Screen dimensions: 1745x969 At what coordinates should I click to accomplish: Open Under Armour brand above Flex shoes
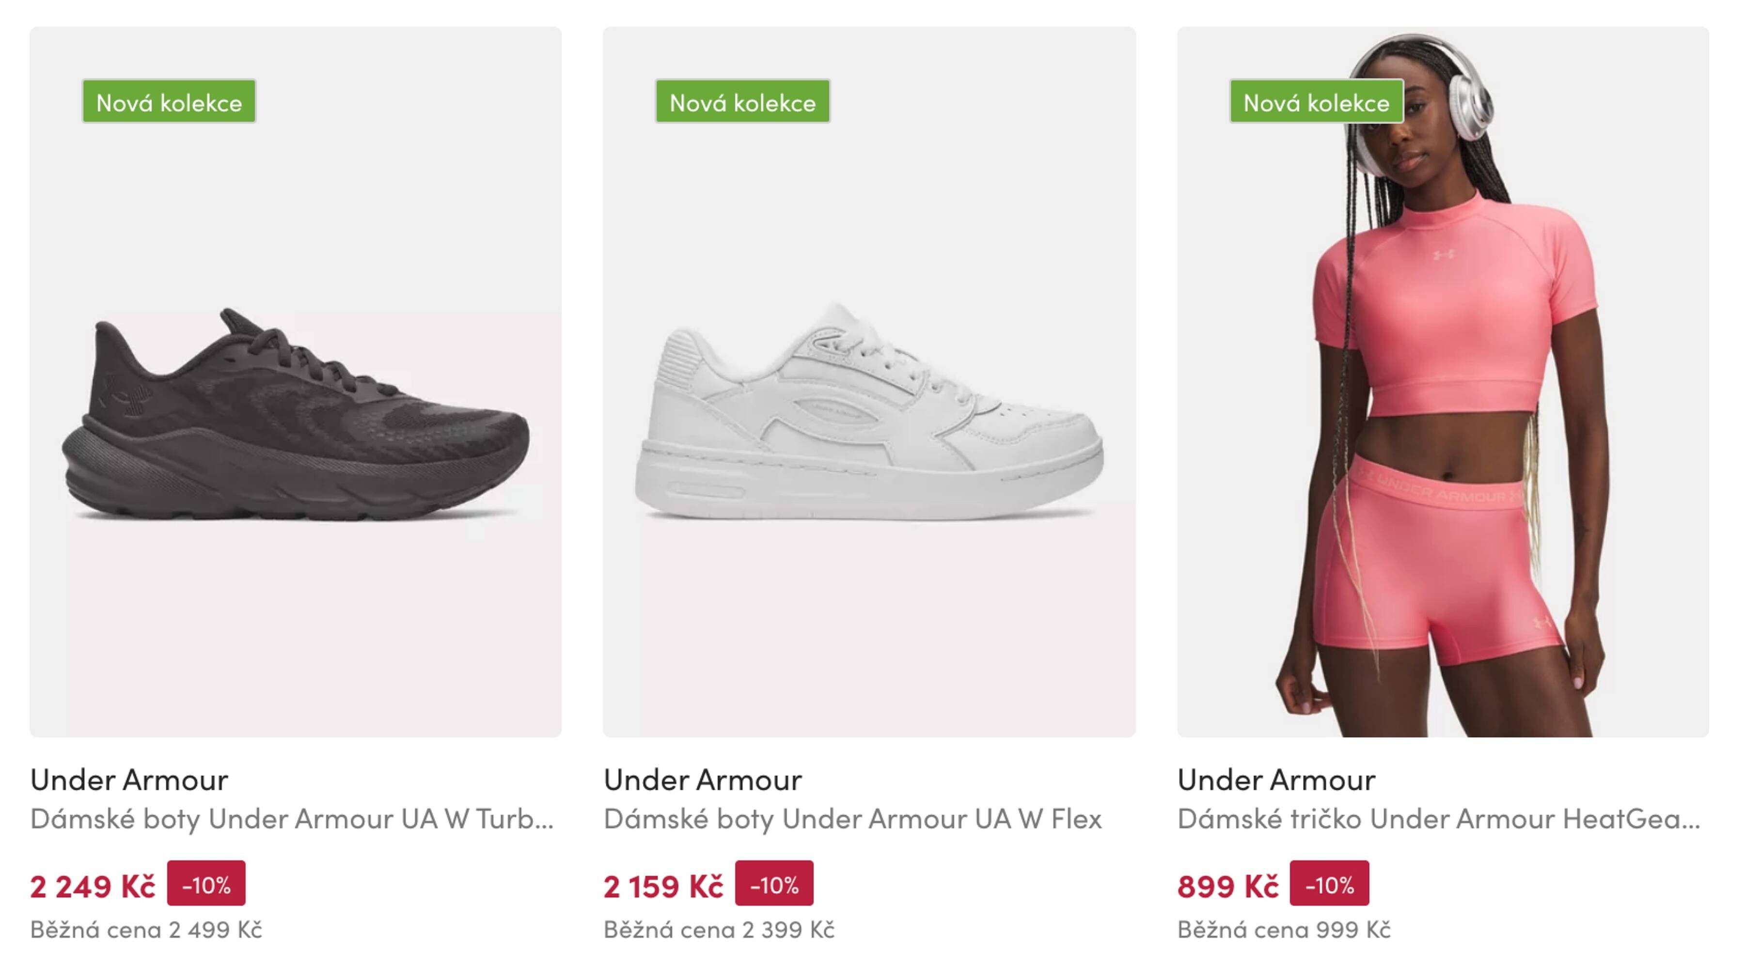point(703,780)
